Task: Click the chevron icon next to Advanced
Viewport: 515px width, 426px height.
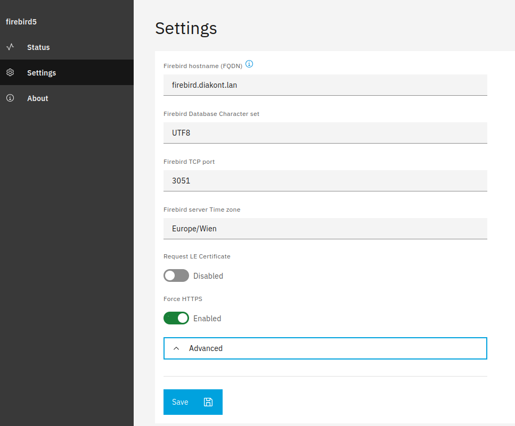Action: pyautogui.click(x=177, y=348)
